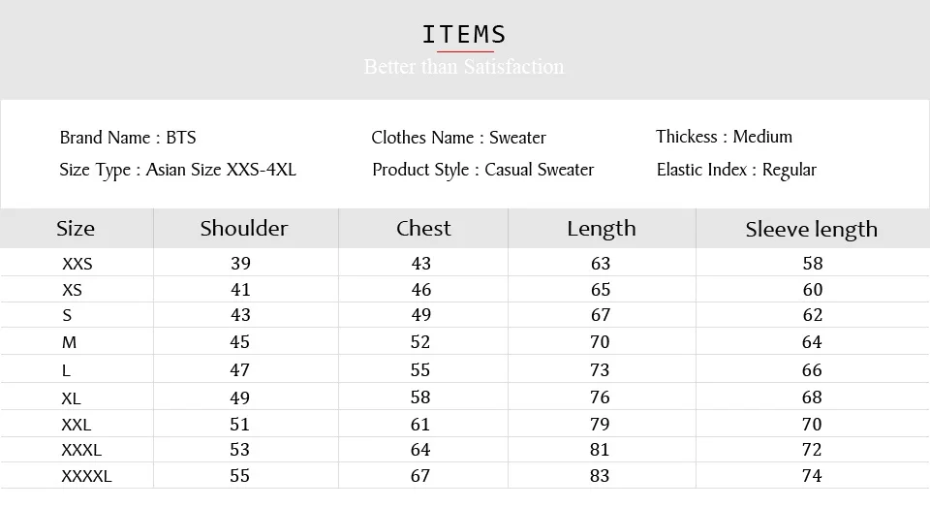Click Clothes Name : Sweater text
Viewport: 930px width, 508px height.
pyautogui.click(x=458, y=138)
